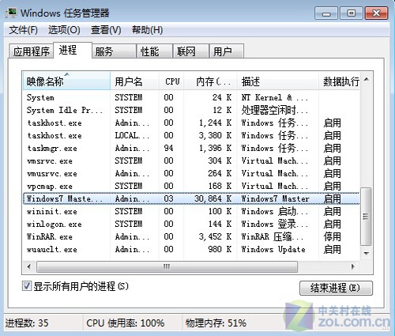Click the vertical scrollbar thumb
Viewport: 395px width, 336px height.
coord(366,217)
